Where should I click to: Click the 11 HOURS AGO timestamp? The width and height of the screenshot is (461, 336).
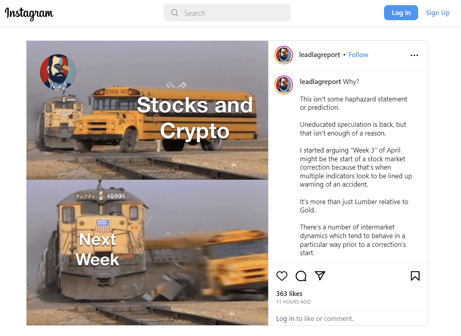click(293, 302)
